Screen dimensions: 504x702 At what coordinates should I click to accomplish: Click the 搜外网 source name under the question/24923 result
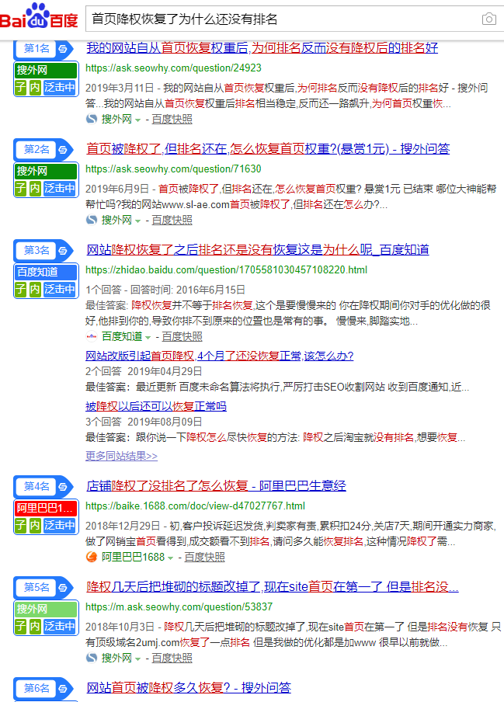[x=116, y=119]
